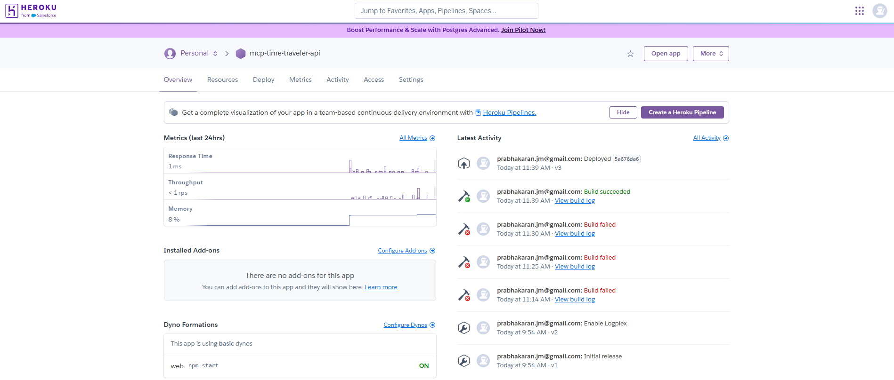Screen dimensions: 894x380
Task: Click the Initial release wrench icon
Action: [x=464, y=361]
